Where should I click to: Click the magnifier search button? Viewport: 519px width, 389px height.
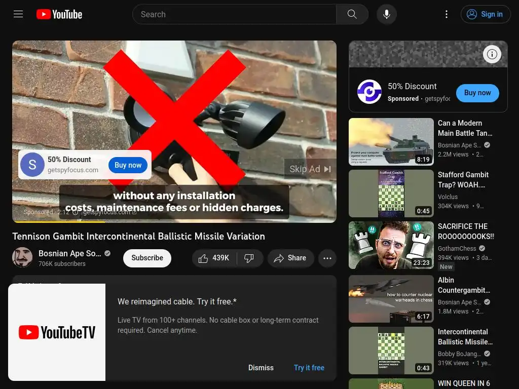352,14
